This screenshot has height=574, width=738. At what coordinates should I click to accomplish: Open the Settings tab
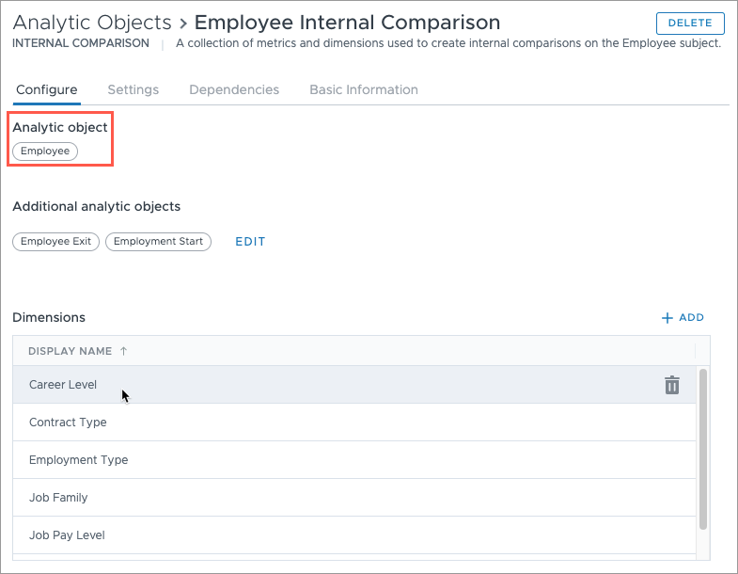point(133,89)
